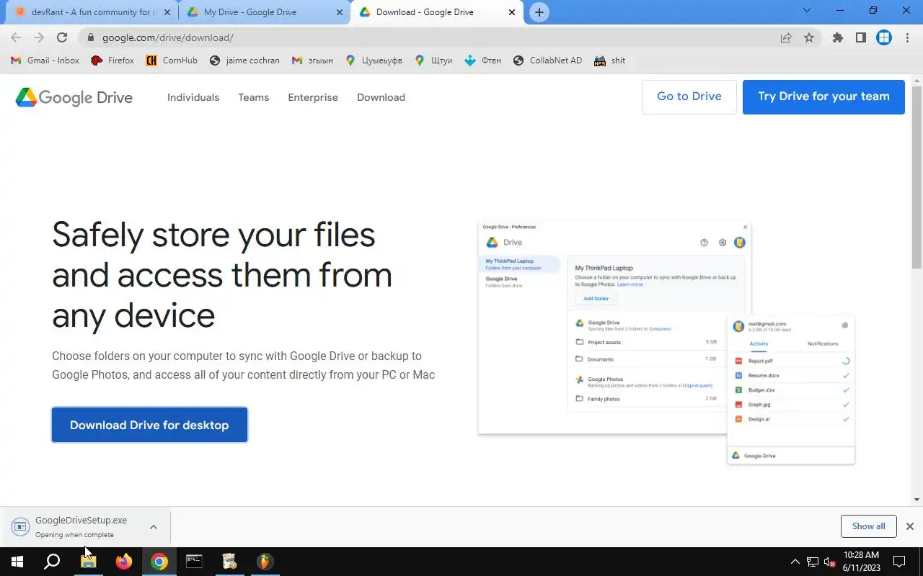Go back with the browser back arrow
This screenshot has width=923, height=576.
pos(16,37)
